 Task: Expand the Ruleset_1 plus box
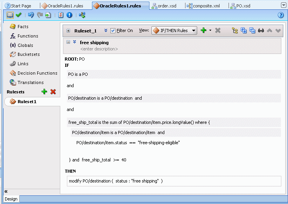[x=68, y=30]
